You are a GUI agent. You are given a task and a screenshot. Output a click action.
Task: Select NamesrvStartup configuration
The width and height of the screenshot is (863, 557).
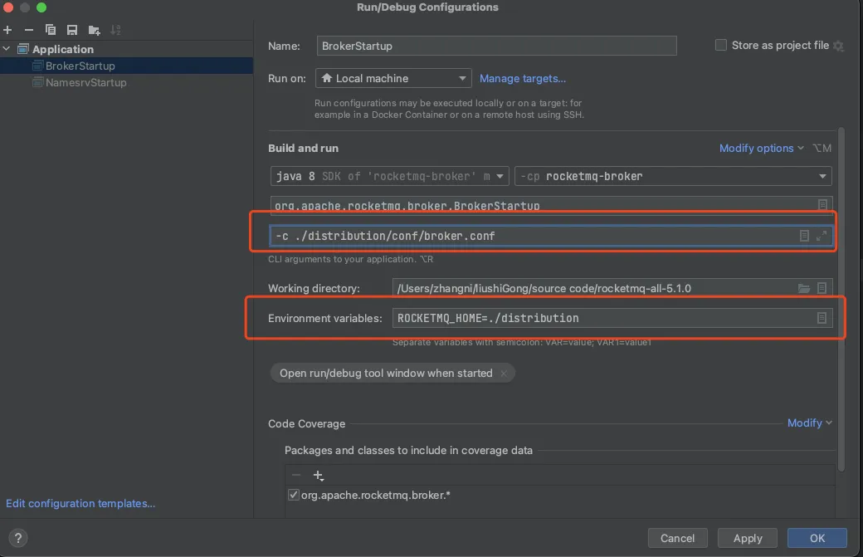[x=85, y=82]
